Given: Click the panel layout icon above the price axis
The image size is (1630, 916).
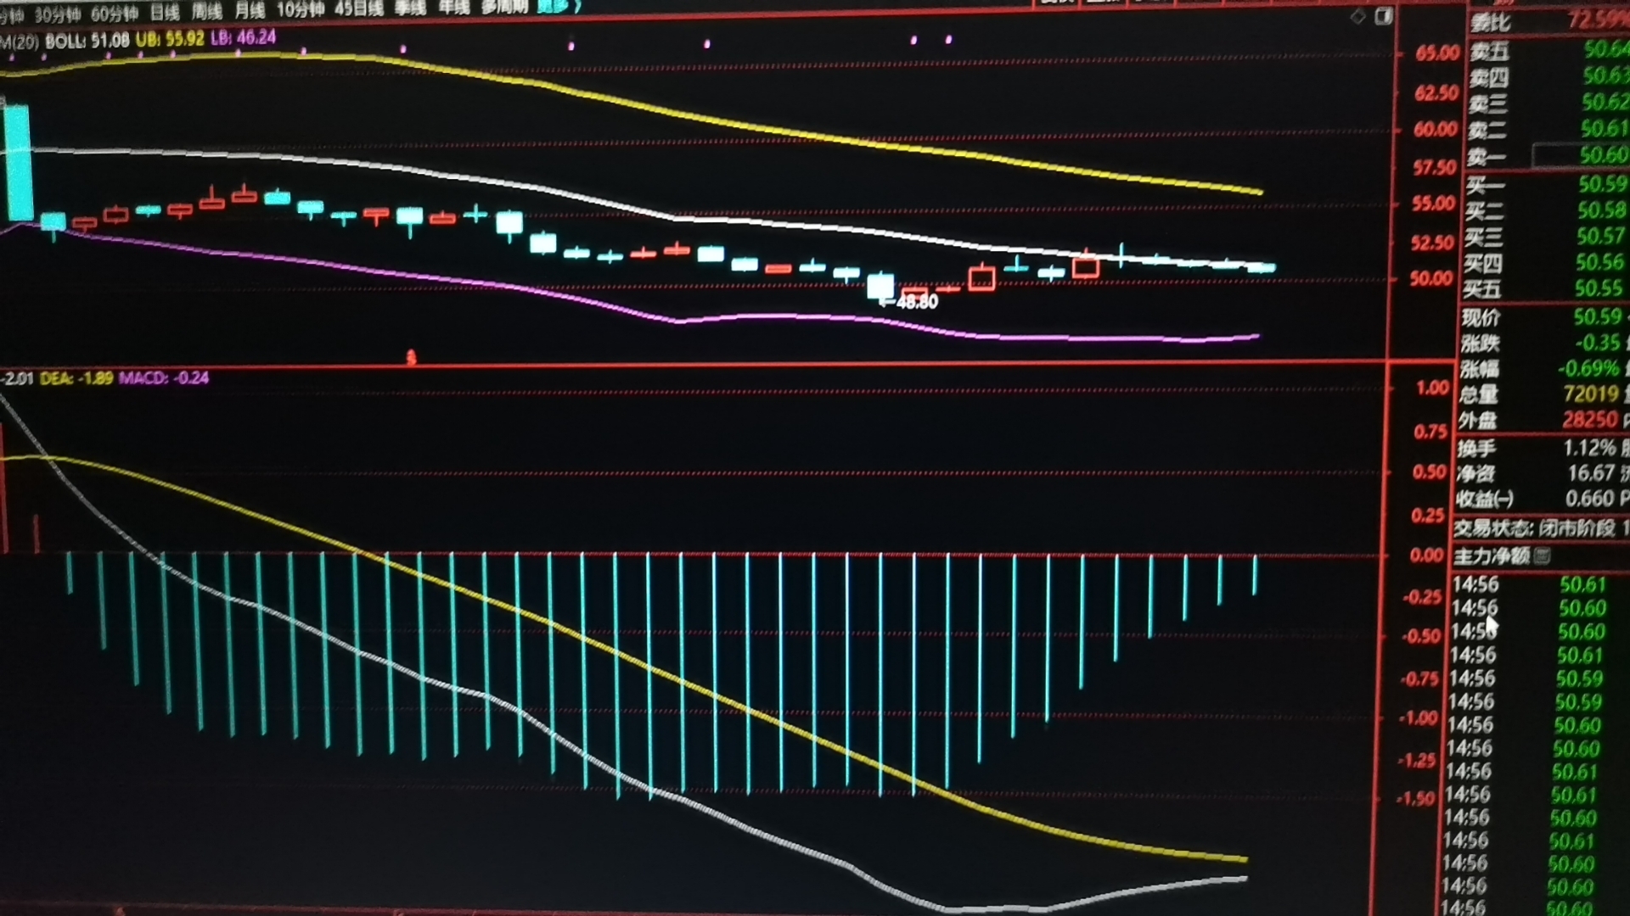Looking at the screenshot, I should (1384, 16).
